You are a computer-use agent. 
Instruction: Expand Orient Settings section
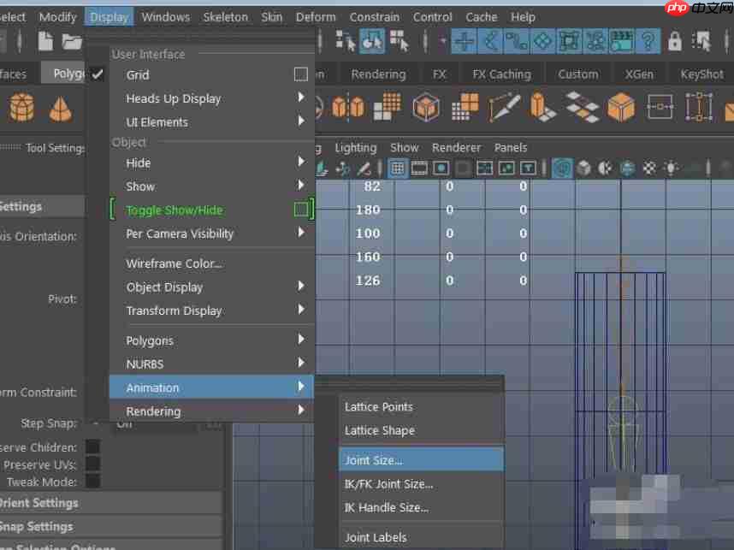[111, 503]
